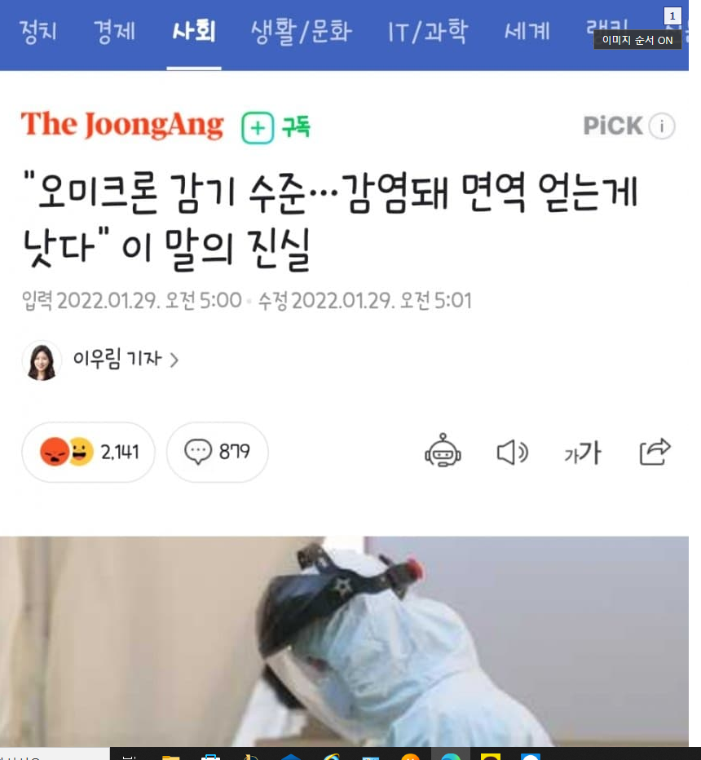Image resolution: width=701 pixels, height=760 pixels.
Task: Click the speaker text-to-speech icon
Action: 512,453
